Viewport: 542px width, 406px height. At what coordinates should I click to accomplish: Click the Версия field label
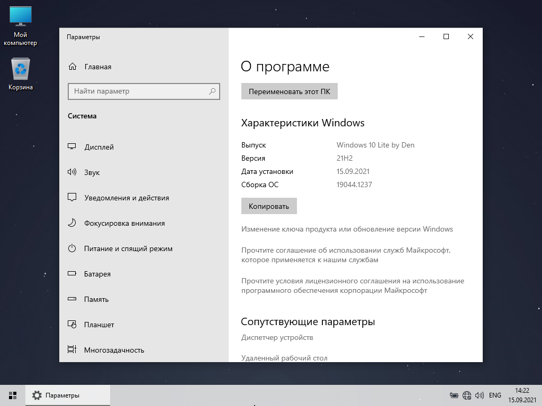253,158
